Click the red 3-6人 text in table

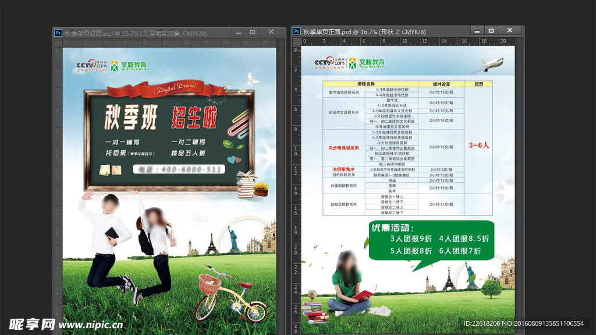click(478, 146)
